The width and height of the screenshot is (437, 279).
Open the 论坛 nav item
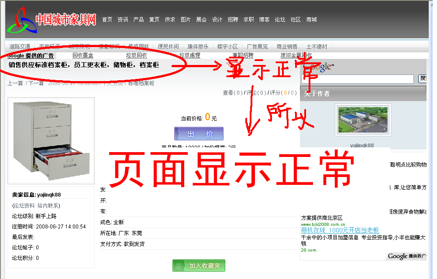pyautogui.click(x=280, y=20)
